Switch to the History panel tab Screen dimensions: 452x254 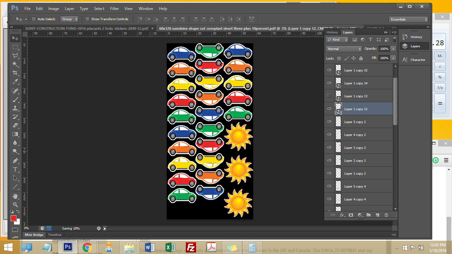[332, 32]
